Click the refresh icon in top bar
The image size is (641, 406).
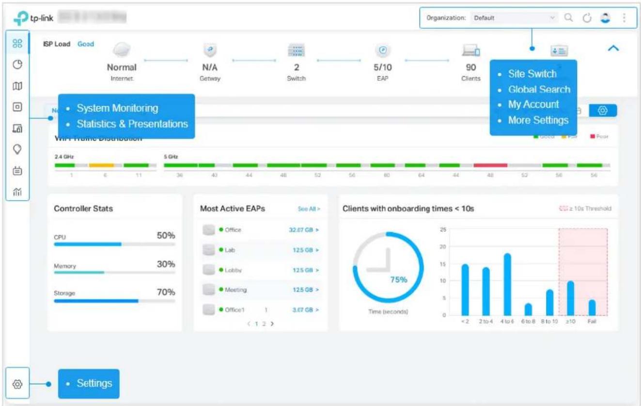pyautogui.click(x=587, y=18)
